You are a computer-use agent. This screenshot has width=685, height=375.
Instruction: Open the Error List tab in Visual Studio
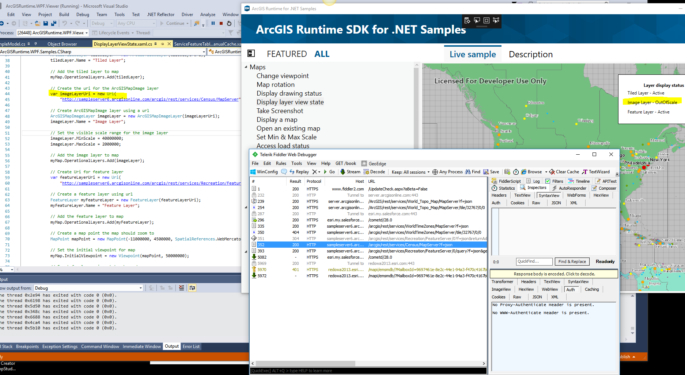191,347
